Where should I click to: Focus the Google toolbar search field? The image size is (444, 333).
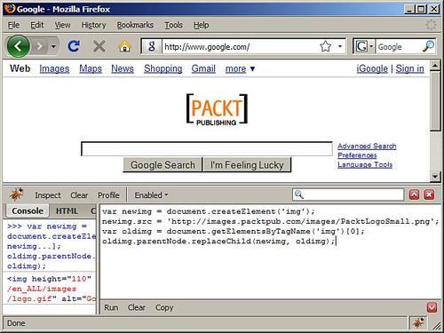pyautogui.click(x=399, y=47)
